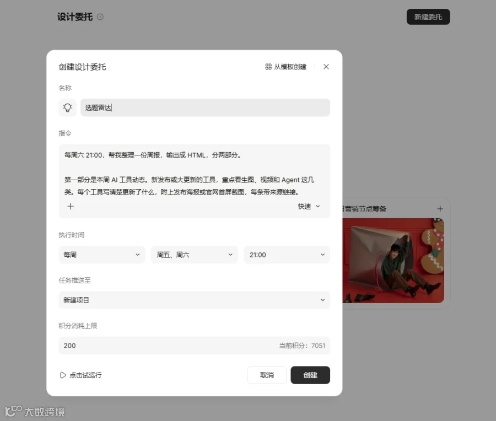The width and height of the screenshot is (496, 421).
Task: Open the 快速 mode dropdown
Action: point(309,207)
